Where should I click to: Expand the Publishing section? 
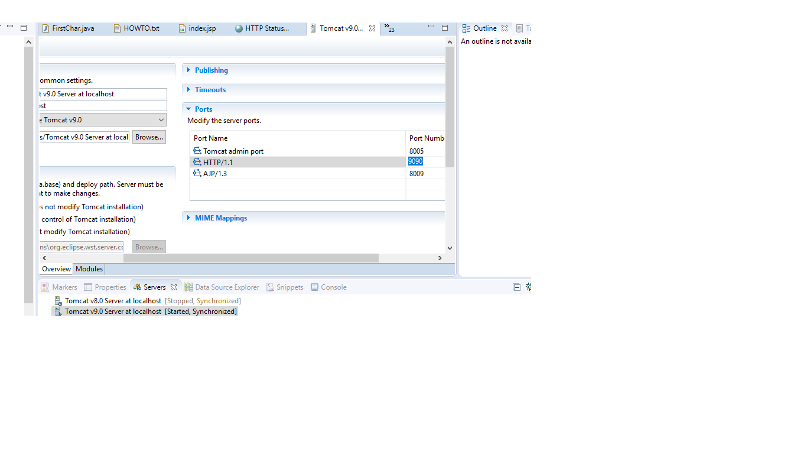coord(211,70)
